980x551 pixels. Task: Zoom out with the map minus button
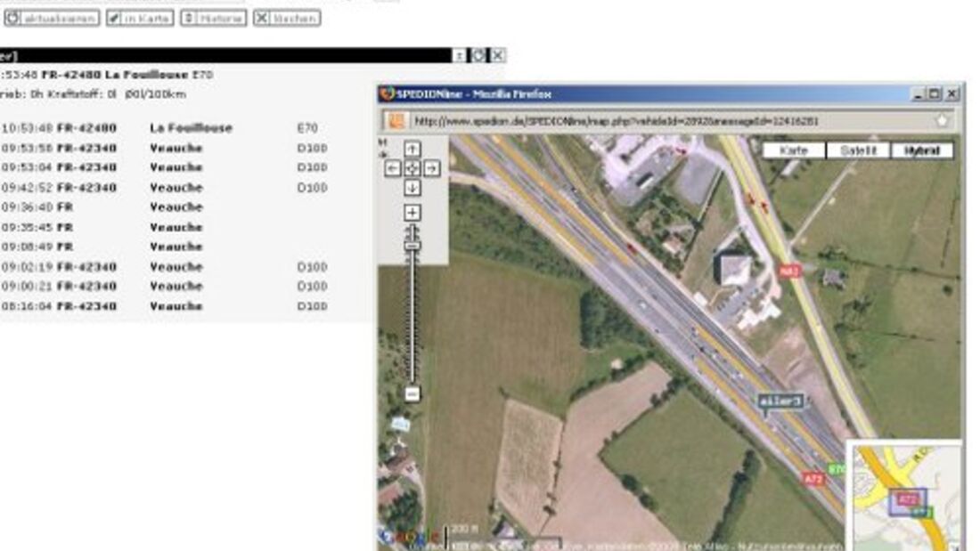tap(412, 394)
